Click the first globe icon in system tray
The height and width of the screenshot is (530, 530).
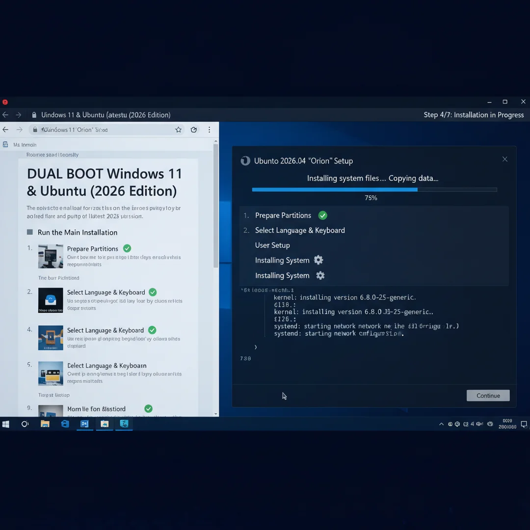pyautogui.click(x=450, y=424)
